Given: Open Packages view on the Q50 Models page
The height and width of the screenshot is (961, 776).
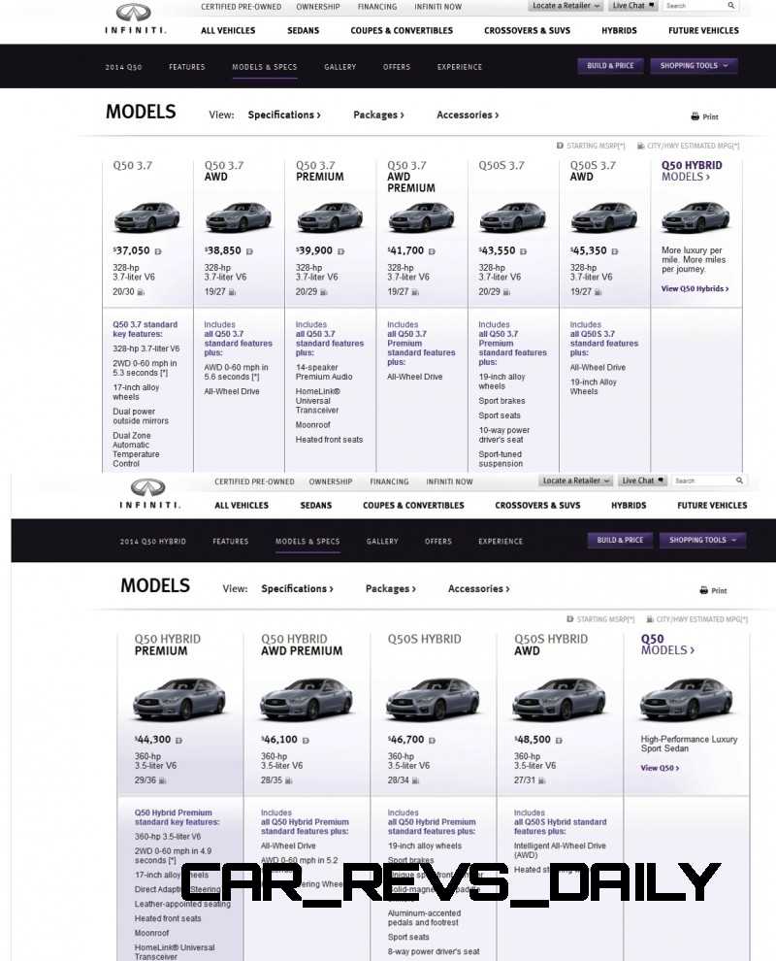Looking at the screenshot, I should point(378,115).
